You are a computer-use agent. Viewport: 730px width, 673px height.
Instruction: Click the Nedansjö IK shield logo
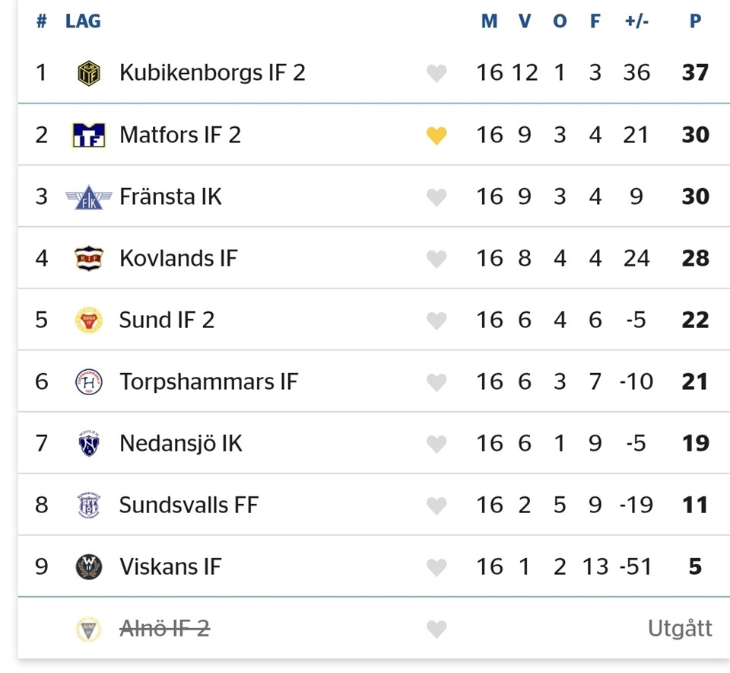click(89, 444)
